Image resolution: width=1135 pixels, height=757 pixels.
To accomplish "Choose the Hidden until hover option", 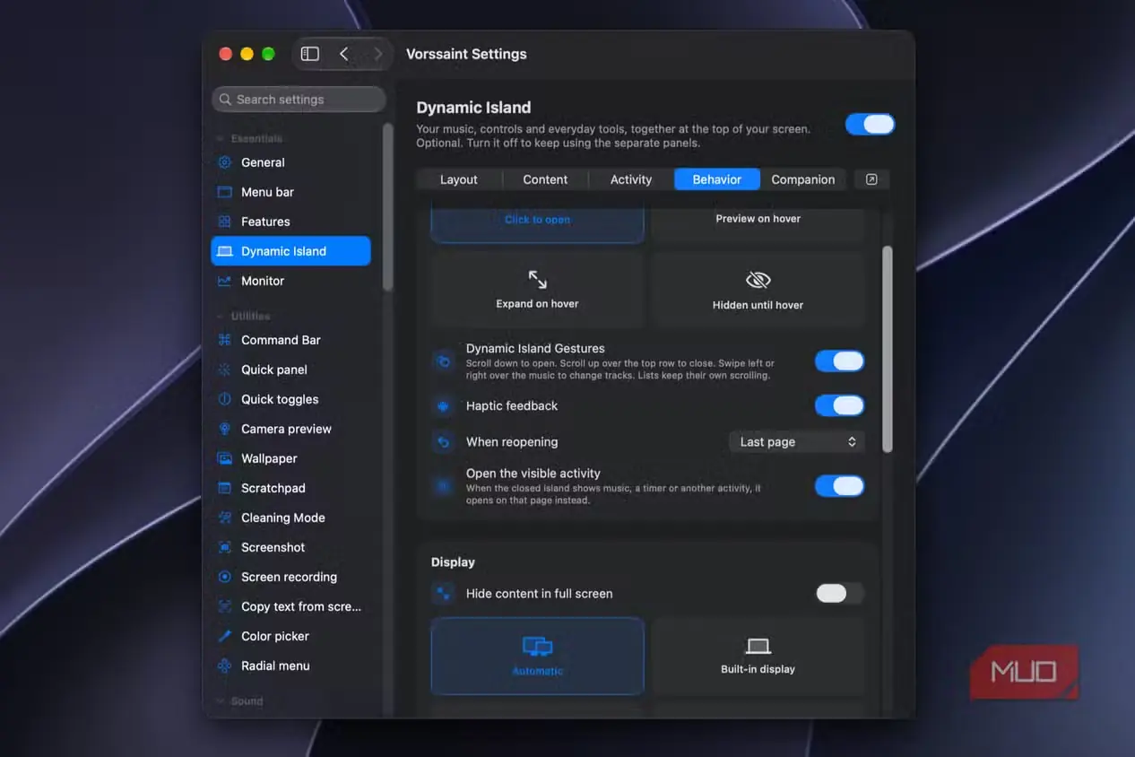I will [x=758, y=289].
